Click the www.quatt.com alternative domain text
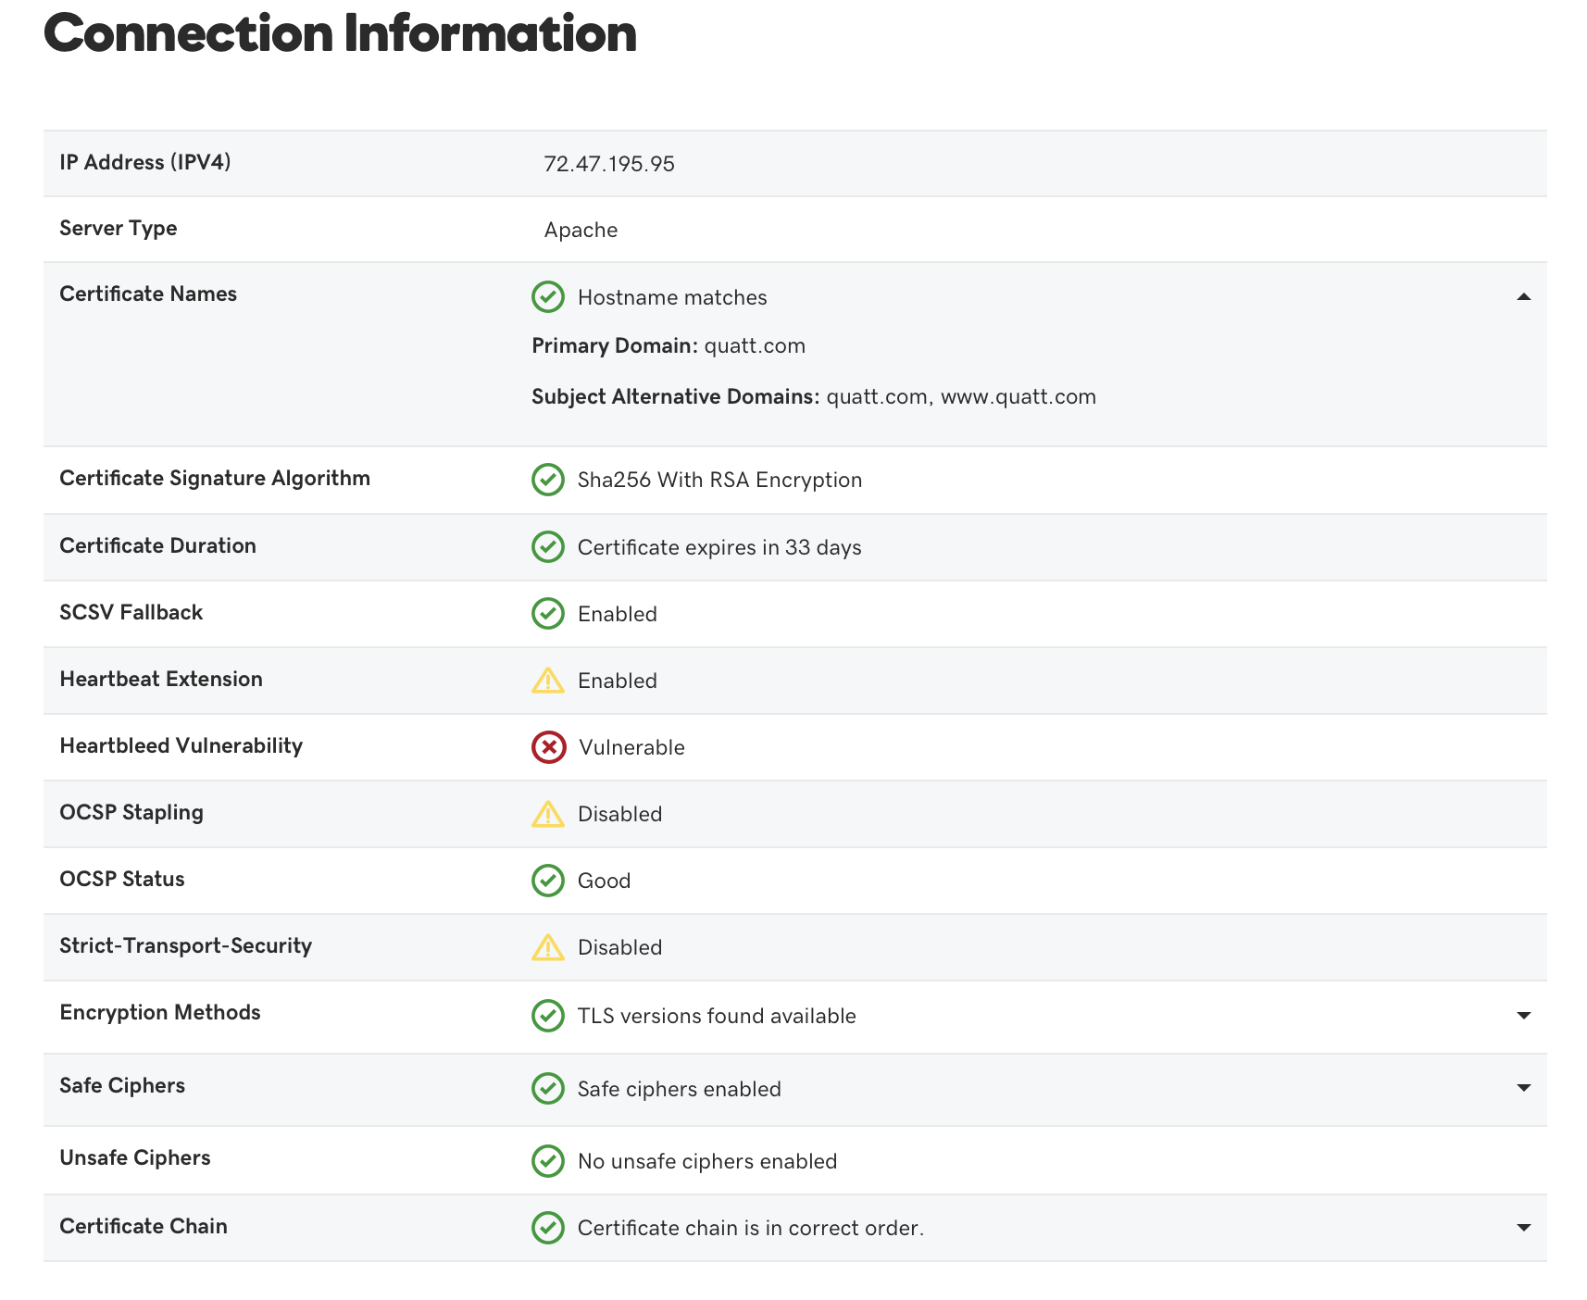This screenshot has height=1300, width=1587. click(x=1018, y=397)
